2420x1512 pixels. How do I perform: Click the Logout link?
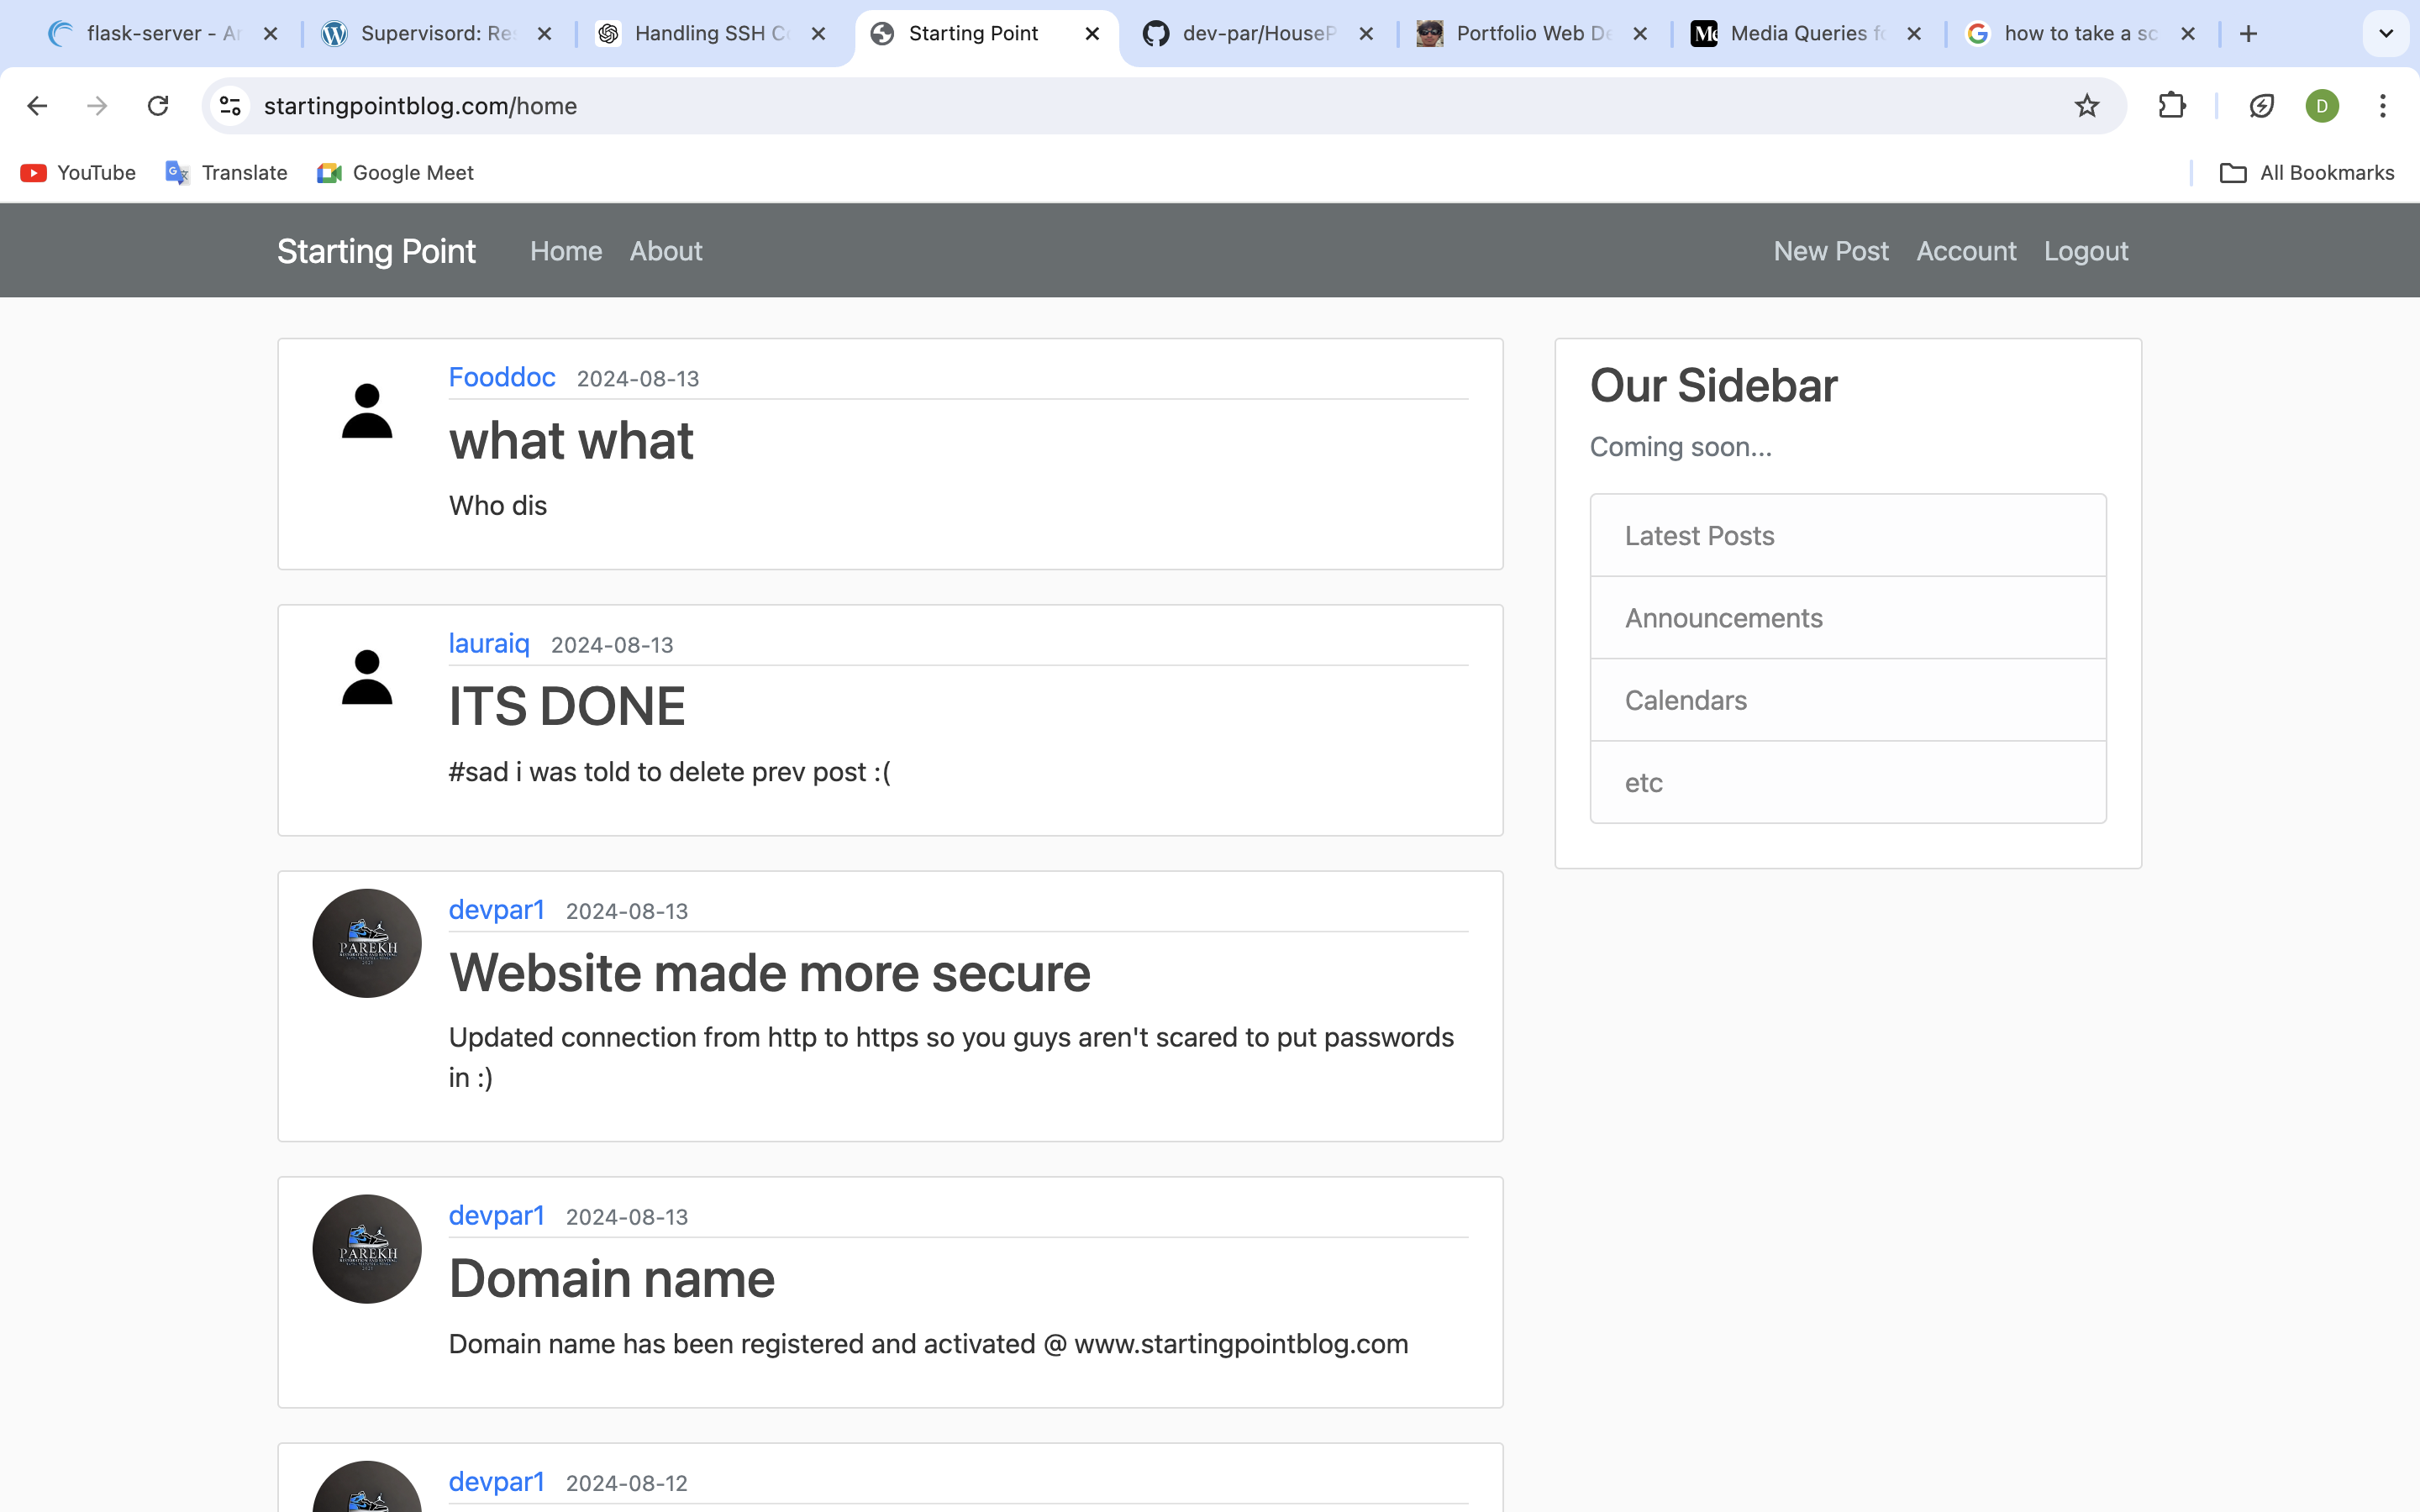2085,251
